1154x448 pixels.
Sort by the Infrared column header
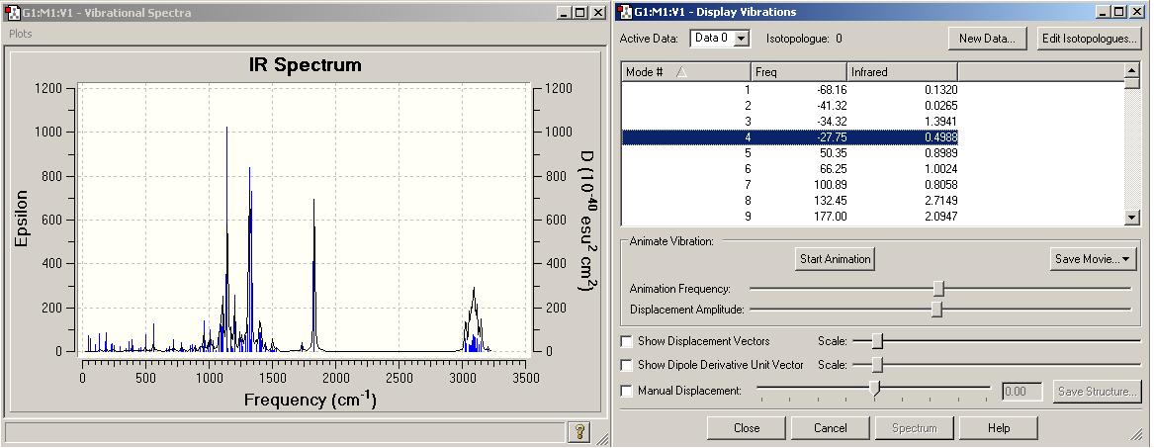click(x=902, y=72)
